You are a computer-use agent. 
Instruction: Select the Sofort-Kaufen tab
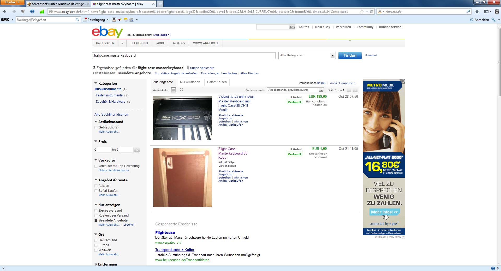(x=217, y=82)
